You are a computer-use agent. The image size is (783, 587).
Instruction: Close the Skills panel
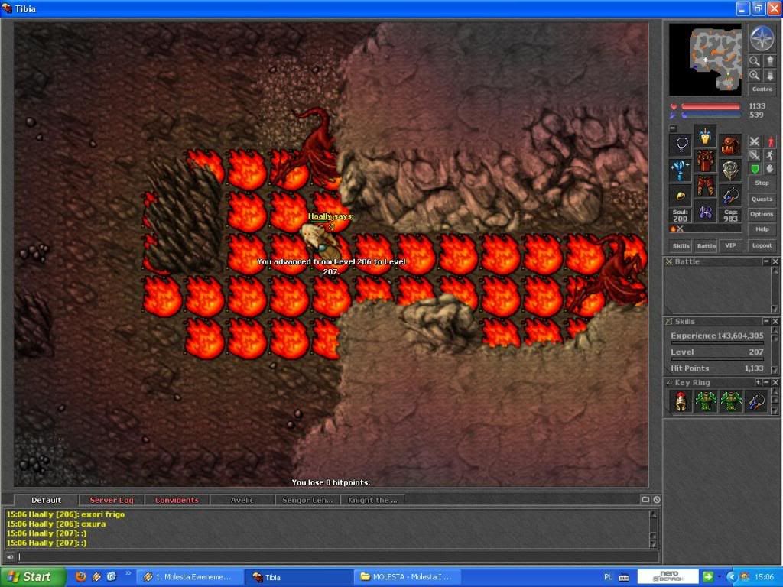[775, 322]
